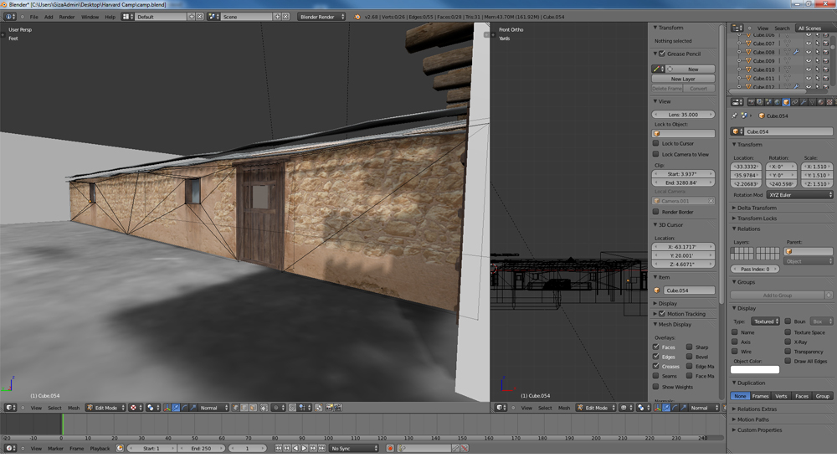Open the timeline Marker menu

click(x=55, y=449)
